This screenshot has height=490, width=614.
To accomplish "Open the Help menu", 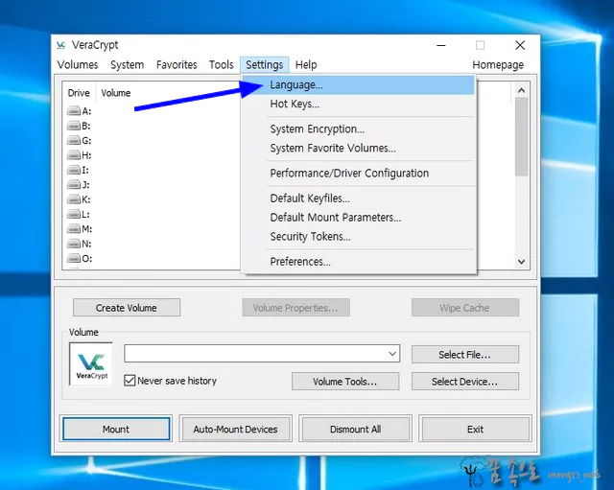I will pos(306,64).
